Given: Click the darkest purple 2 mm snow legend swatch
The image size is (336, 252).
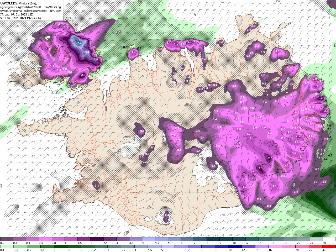Looking at the screenshot, I should coord(97,239).
